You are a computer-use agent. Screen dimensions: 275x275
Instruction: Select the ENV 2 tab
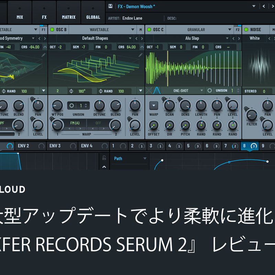click(31, 146)
